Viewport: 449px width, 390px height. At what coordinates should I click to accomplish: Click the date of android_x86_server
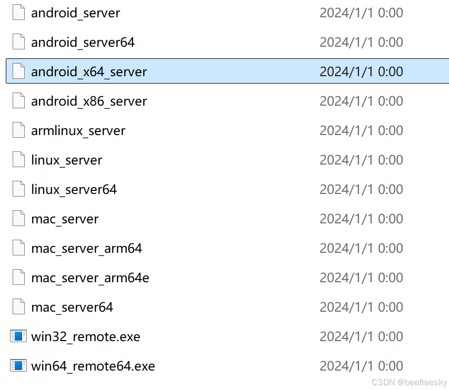(362, 101)
